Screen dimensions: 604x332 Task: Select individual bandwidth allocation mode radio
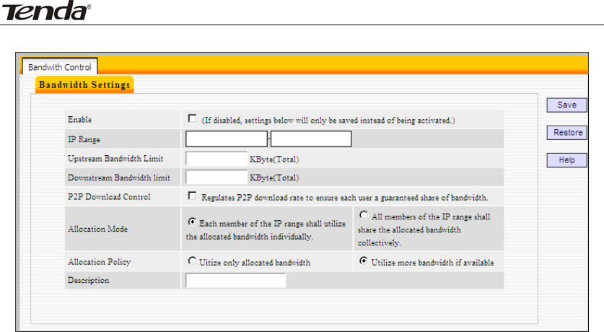[192, 222]
